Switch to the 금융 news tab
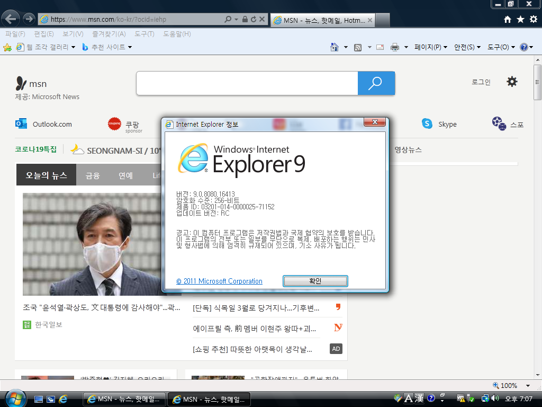 [92, 175]
